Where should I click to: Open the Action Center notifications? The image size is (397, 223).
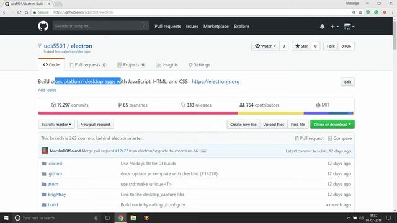pos(388,217)
